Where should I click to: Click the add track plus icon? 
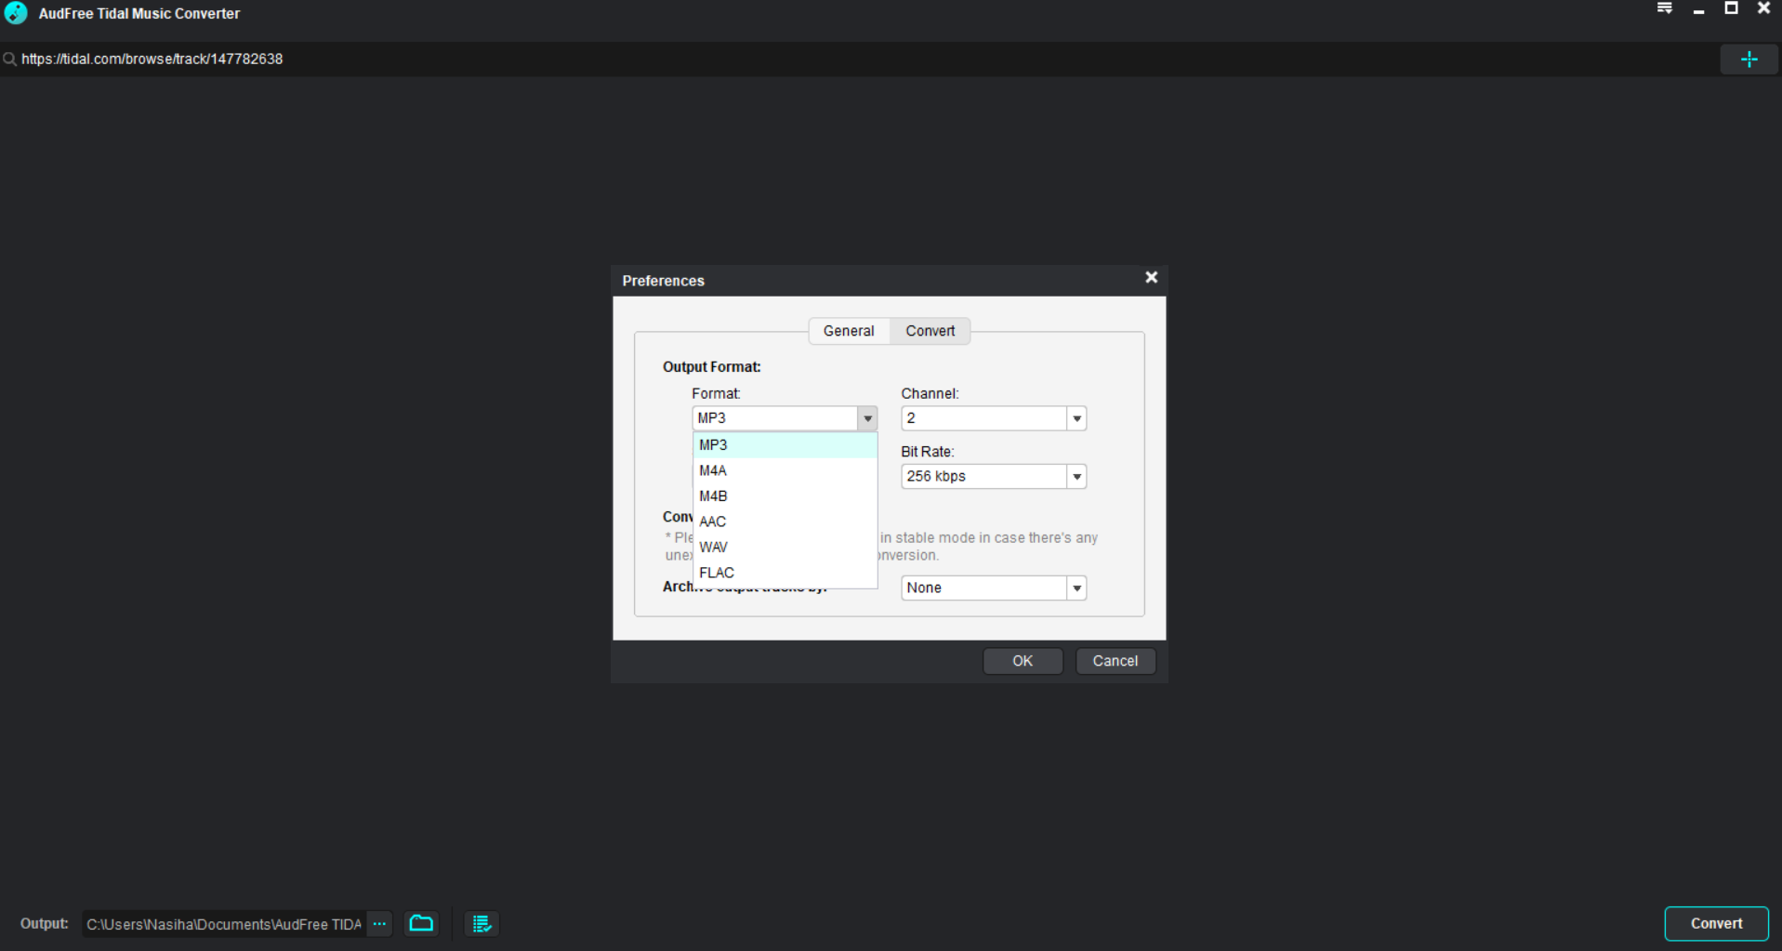tap(1749, 59)
